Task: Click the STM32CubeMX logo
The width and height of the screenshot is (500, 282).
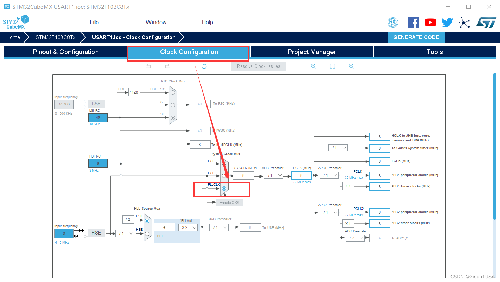Action: point(16,22)
